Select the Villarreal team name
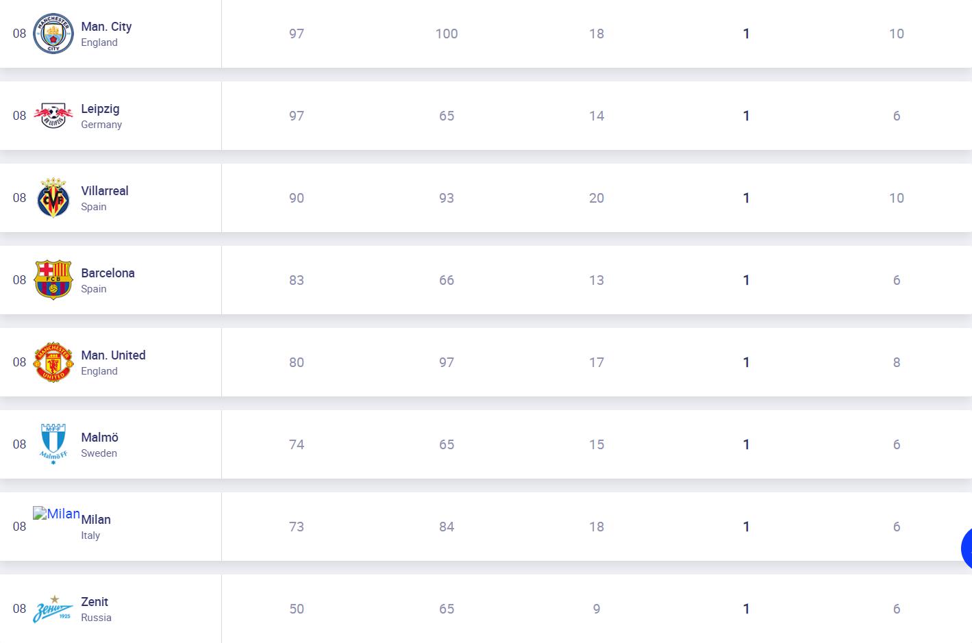The width and height of the screenshot is (972, 643). [x=105, y=191]
